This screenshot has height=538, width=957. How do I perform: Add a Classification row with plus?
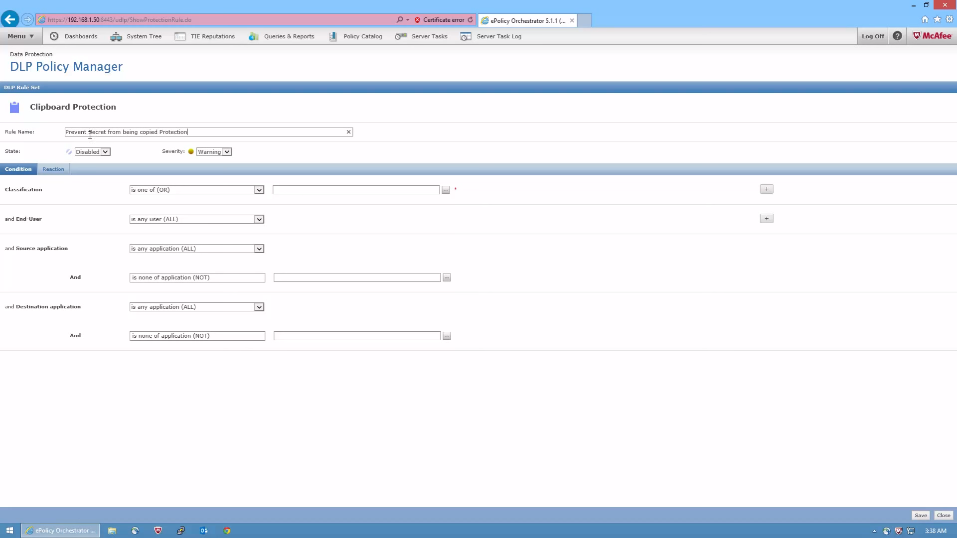(x=766, y=189)
